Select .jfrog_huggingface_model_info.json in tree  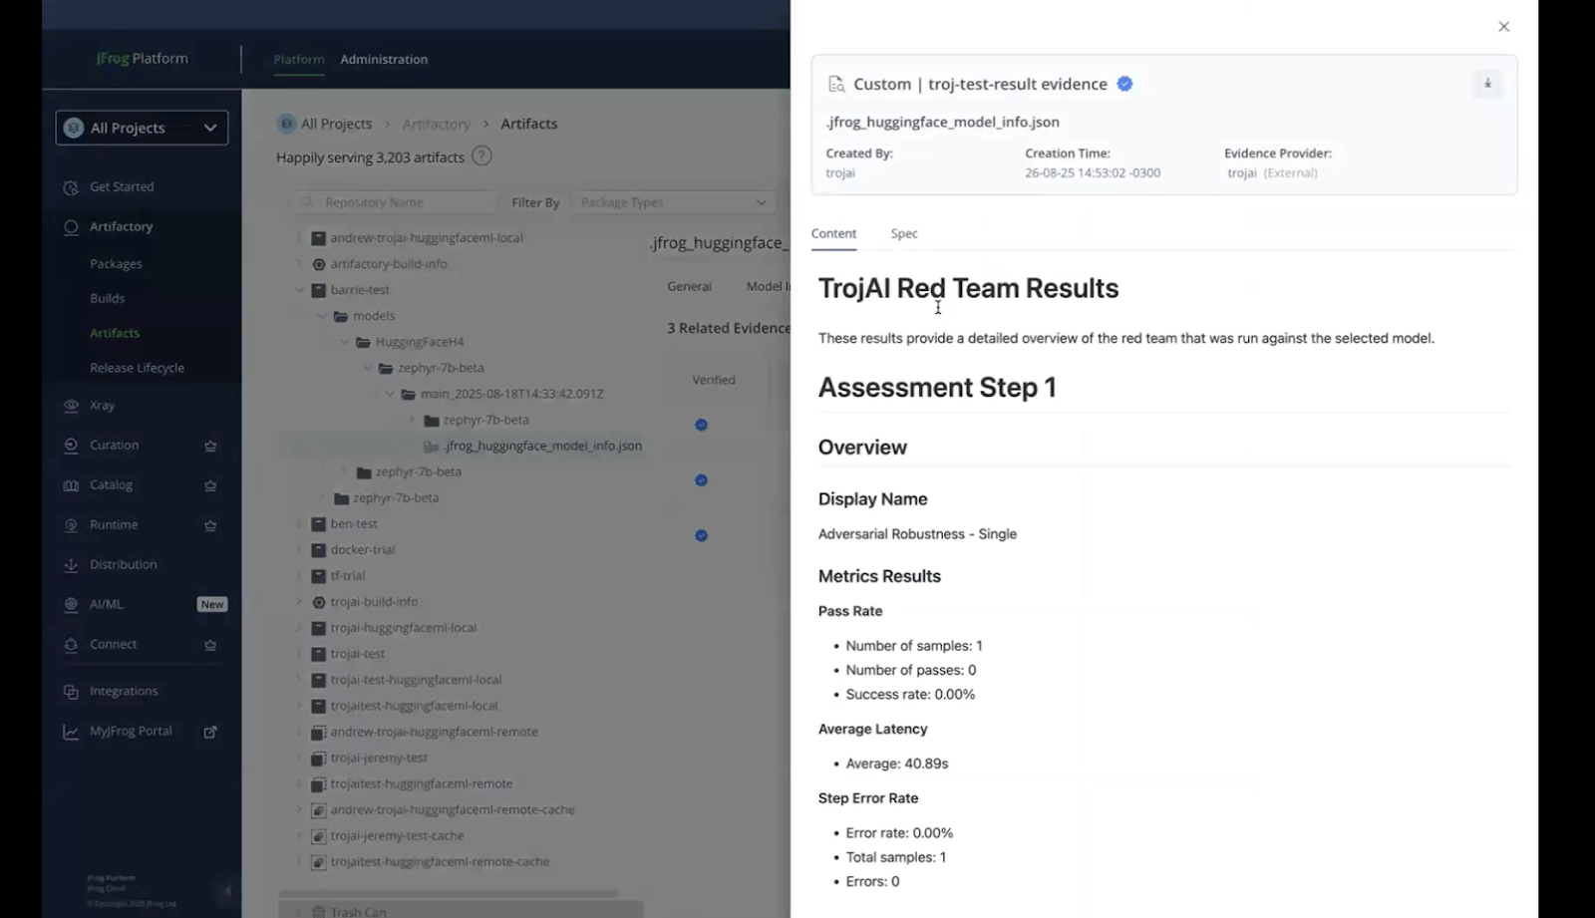[x=542, y=446]
